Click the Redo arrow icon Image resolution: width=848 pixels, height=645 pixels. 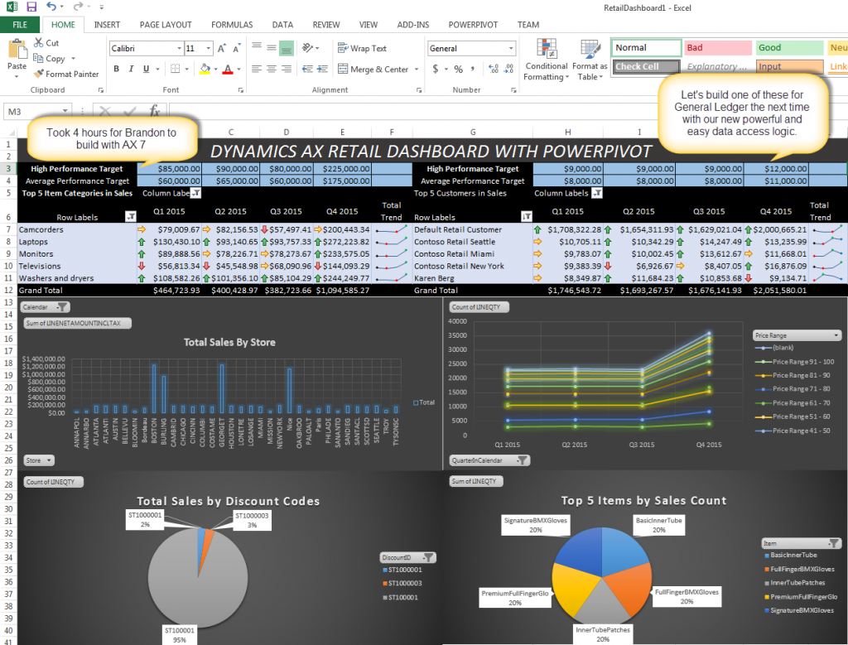point(79,7)
